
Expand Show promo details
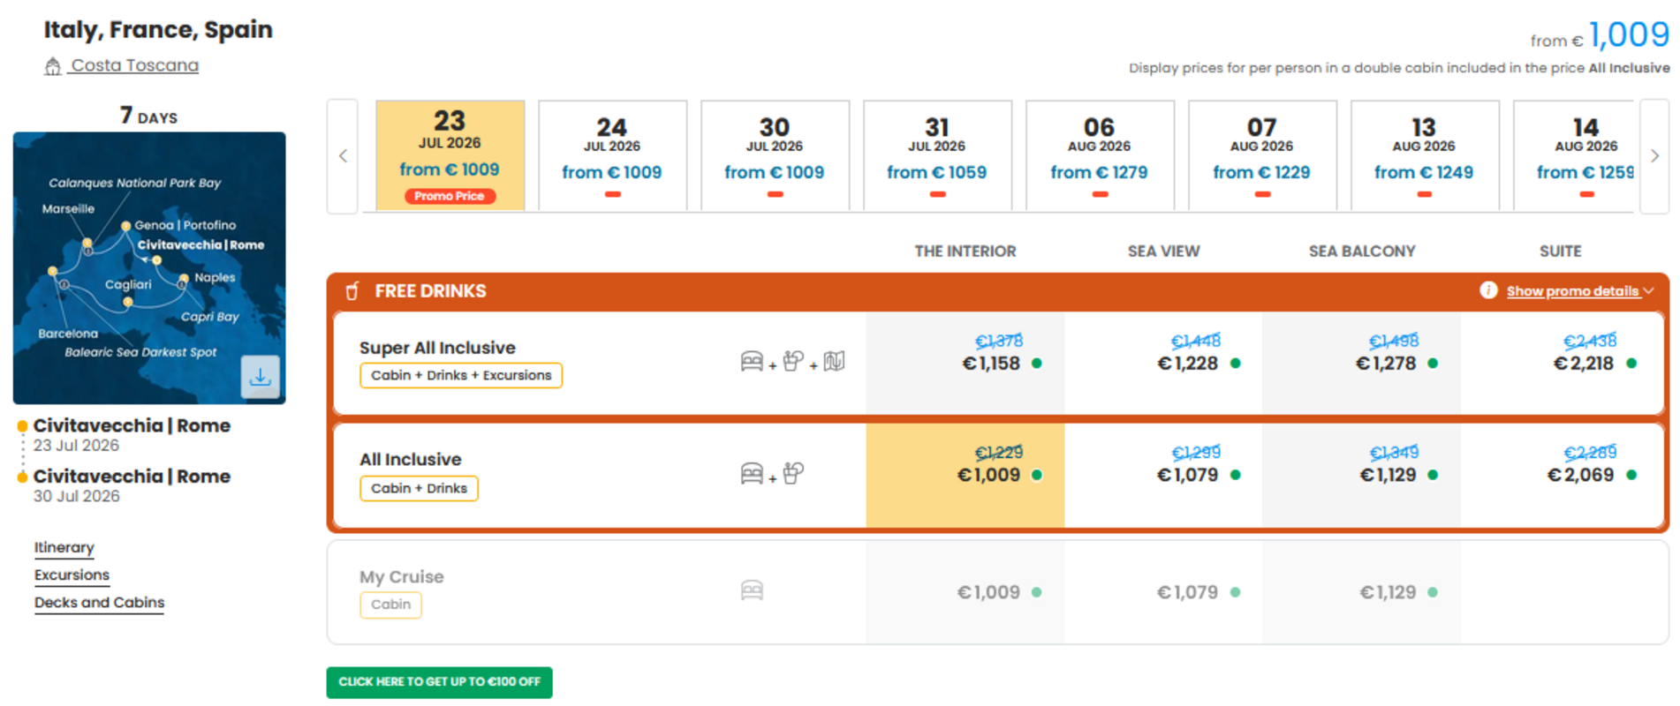(x=1580, y=291)
